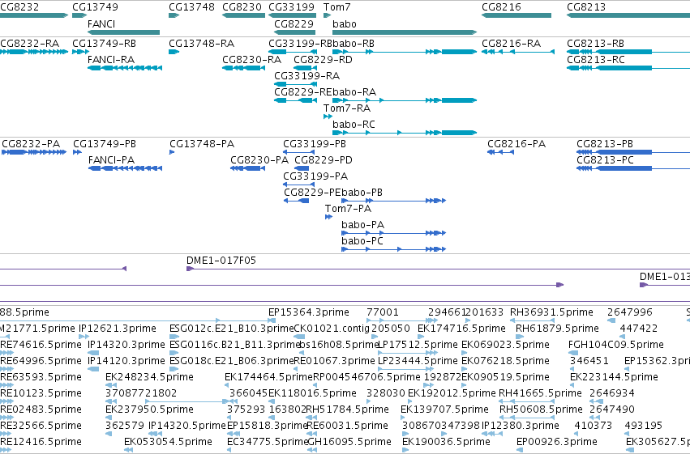Click the CG8213-RC transcript label
The height and width of the screenshot is (454, 690).
click(596, 60)
